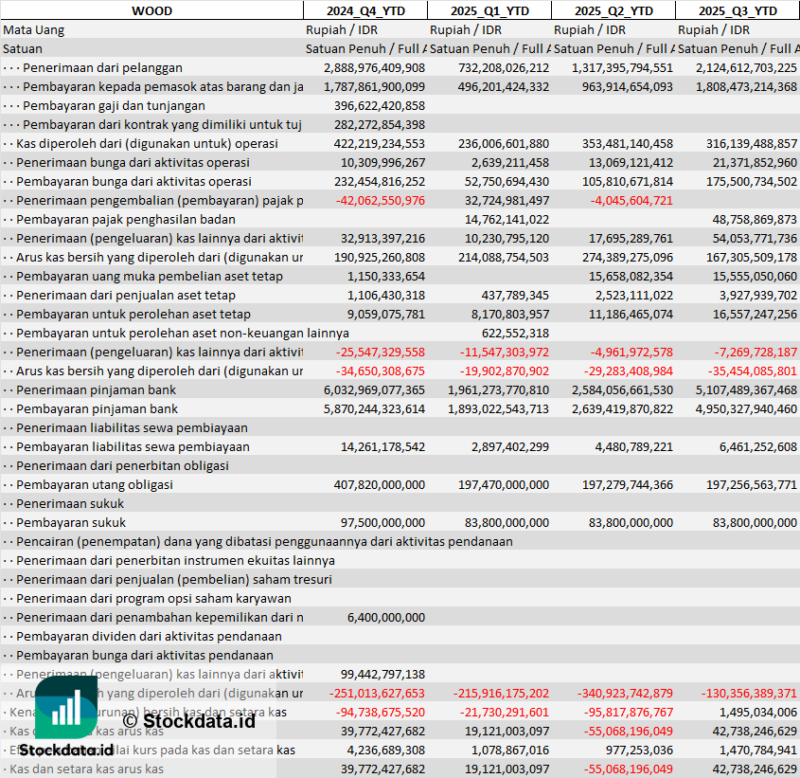Image resolution: width=800 pixels, height=778 pixels.
Task: Select the value 422,219,234,553
Action: [379, 143]
